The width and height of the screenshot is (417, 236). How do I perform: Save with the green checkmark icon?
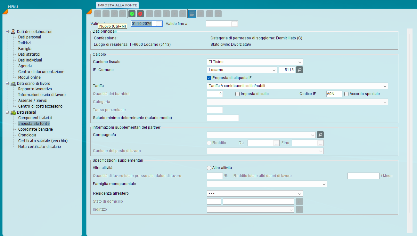(132, 14)
